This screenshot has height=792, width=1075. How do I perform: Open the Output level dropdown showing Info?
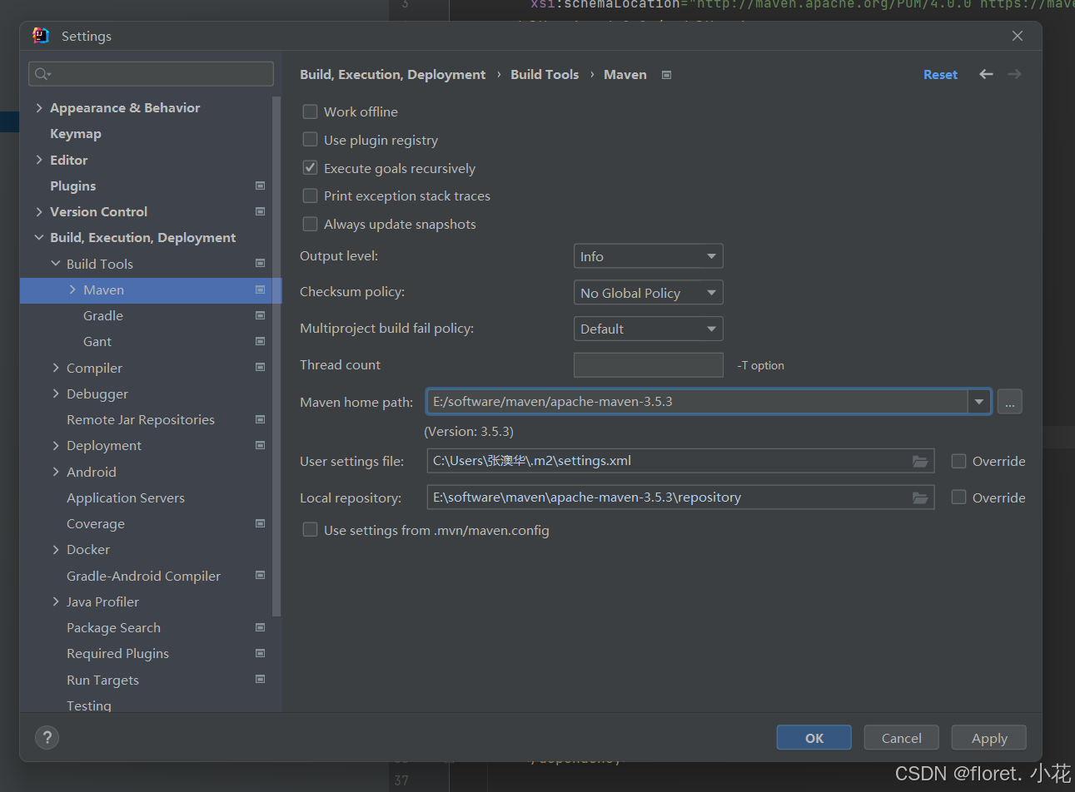(648, 256)
